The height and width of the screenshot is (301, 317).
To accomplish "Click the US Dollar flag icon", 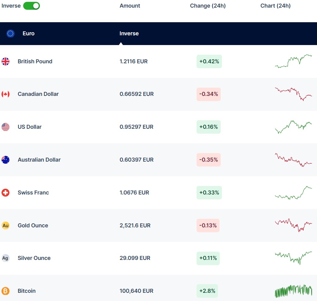I will pos(5,127).
